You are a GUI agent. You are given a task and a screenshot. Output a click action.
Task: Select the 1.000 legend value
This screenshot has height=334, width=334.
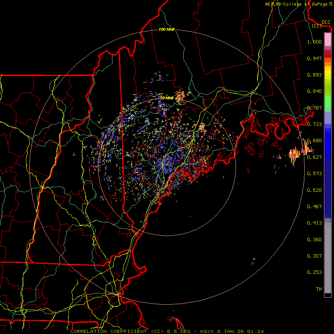[314, 42]
